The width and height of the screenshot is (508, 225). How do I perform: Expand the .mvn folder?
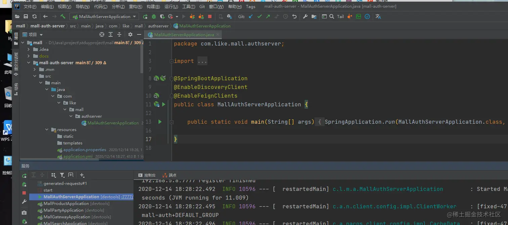[35, 69]
